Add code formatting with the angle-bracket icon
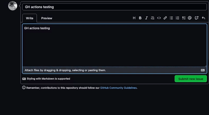This screenshot has width=209, height=115. tap(159, 18)
